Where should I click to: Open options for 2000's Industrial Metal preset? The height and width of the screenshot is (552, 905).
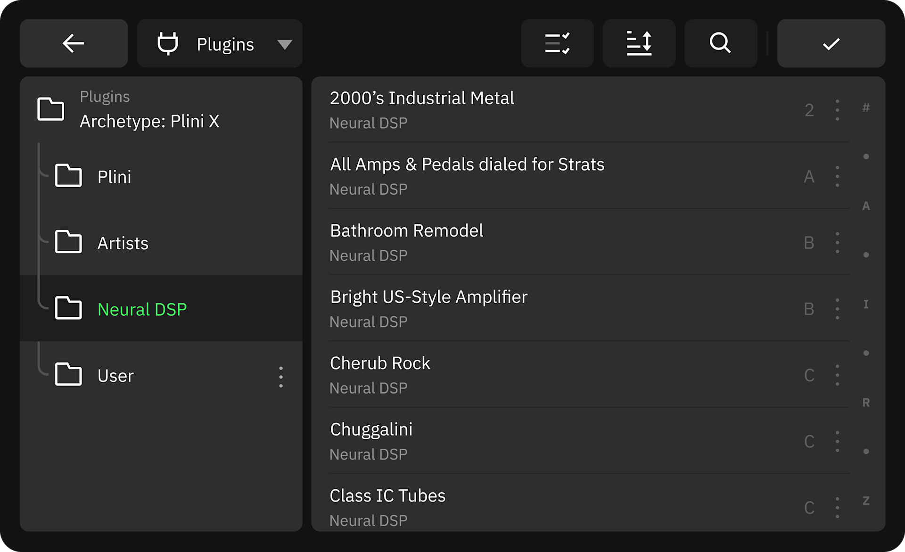point(837,110)
